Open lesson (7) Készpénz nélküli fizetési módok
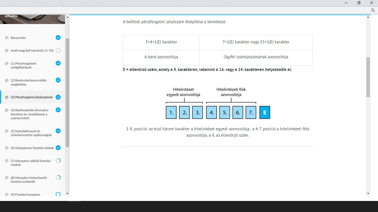The width and height of the screenshot is (378, 212). point(30,163)
